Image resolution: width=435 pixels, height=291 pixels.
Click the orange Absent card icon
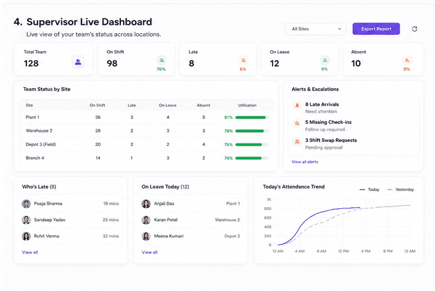click(407, 60)
